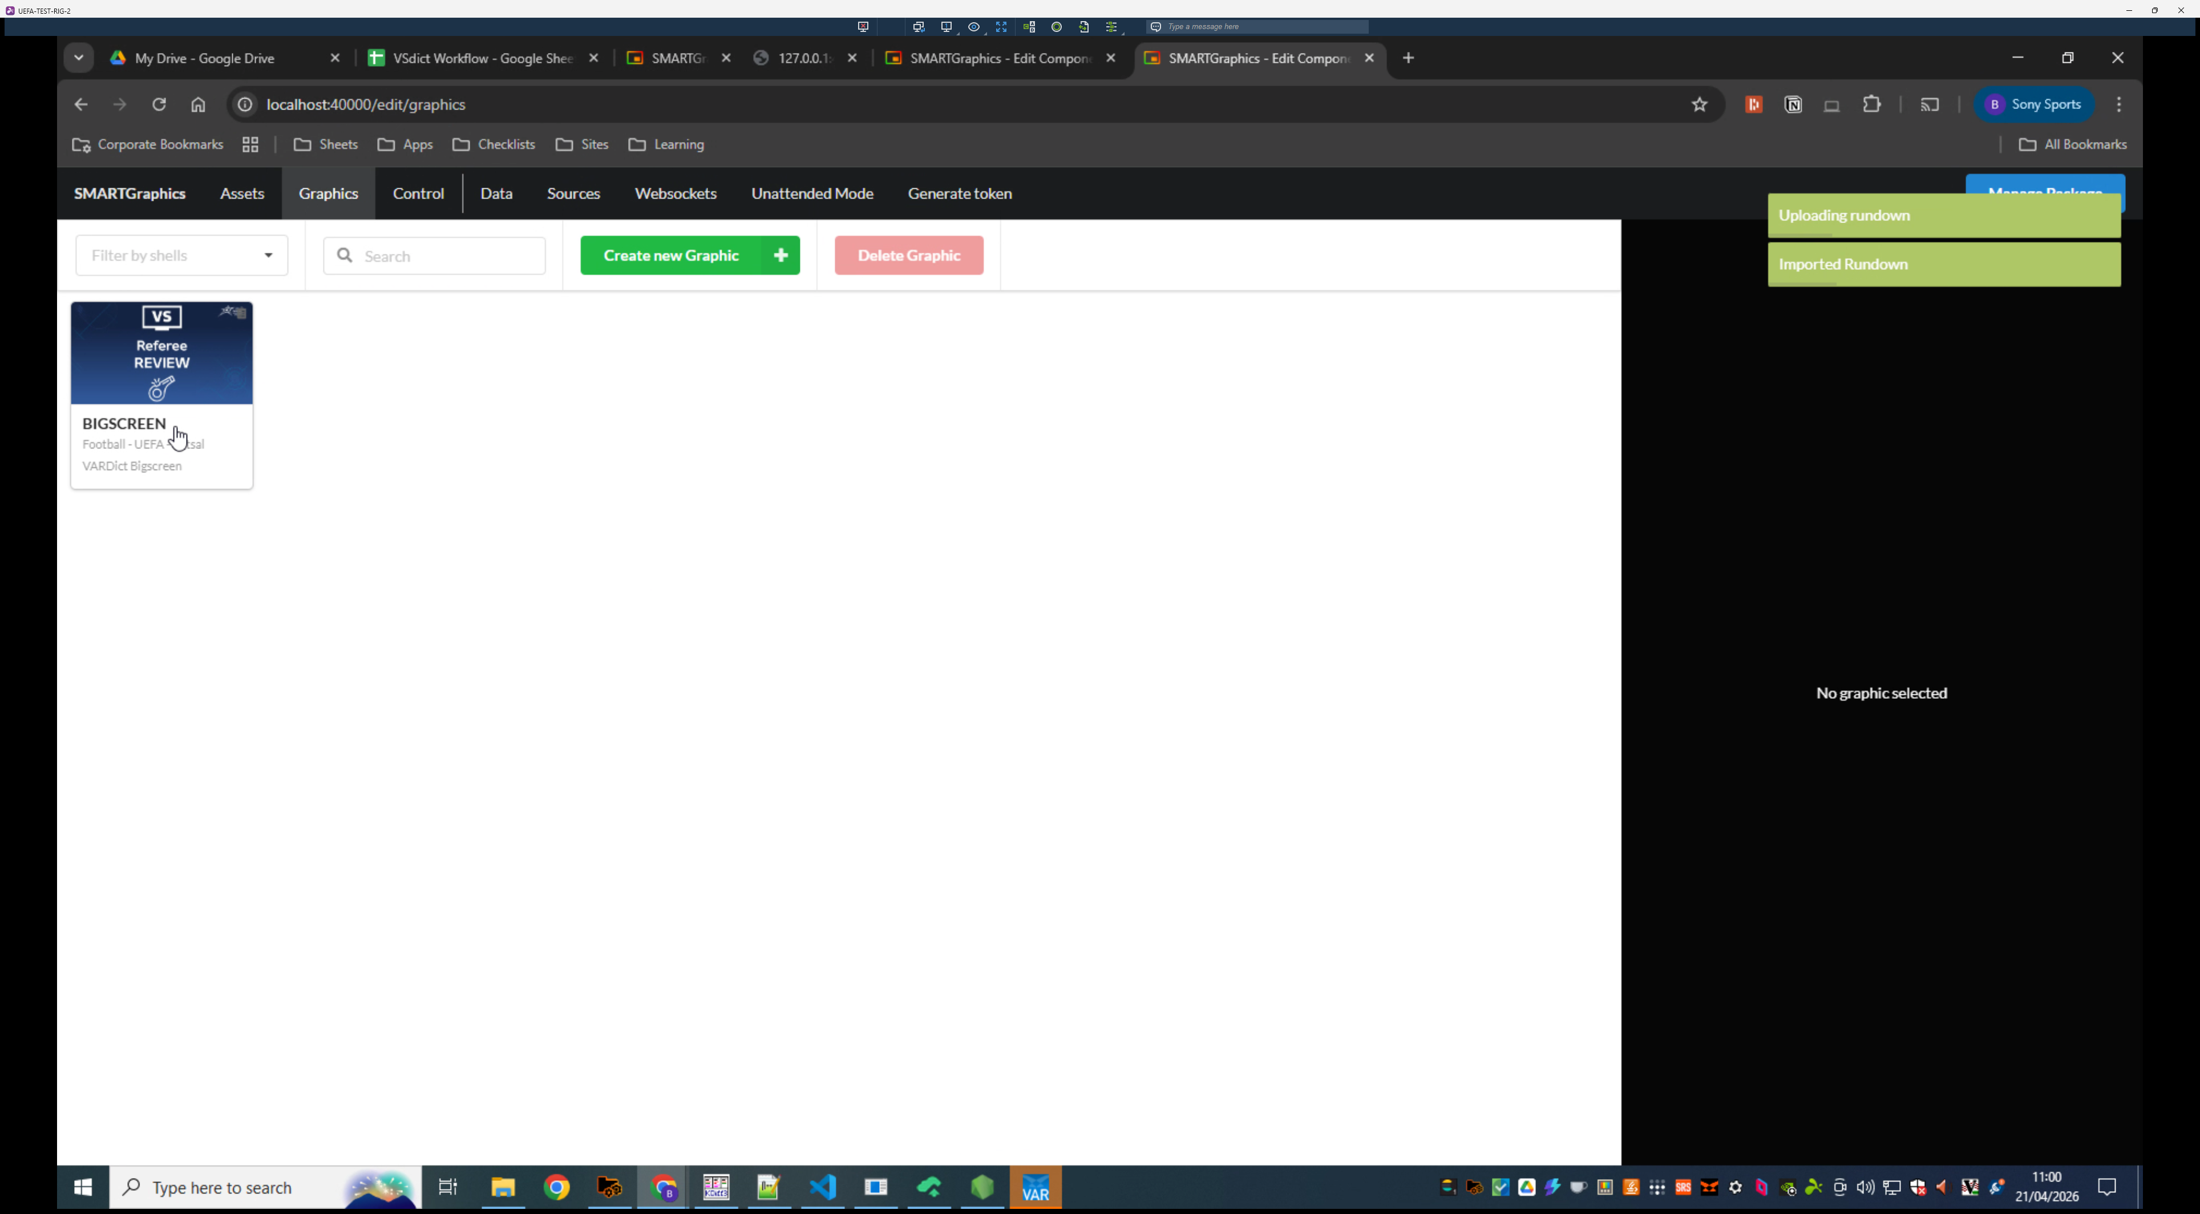Image resolution: width=2200 pixels, height=1214 pixels.
Task: Go to browser home page icon
Action: (198, 104)
